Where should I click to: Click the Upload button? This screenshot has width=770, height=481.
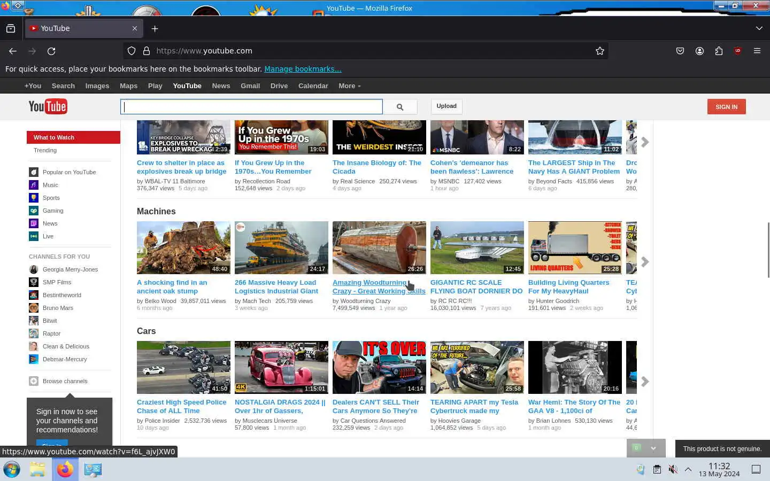[446, 106]
